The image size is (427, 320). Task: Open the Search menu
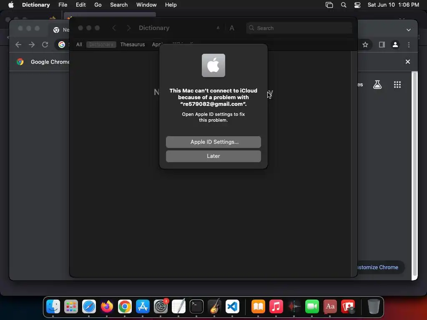click(119, 5)
